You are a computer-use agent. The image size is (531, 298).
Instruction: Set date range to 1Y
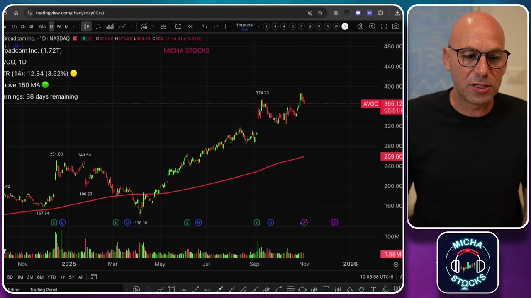coord(63,277)
